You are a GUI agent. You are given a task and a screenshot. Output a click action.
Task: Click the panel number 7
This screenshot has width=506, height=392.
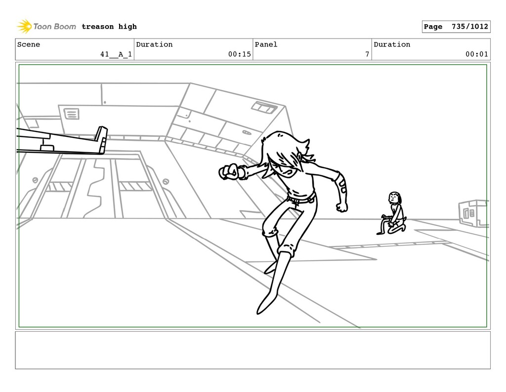pyautogui.click(x=367, y=54)
